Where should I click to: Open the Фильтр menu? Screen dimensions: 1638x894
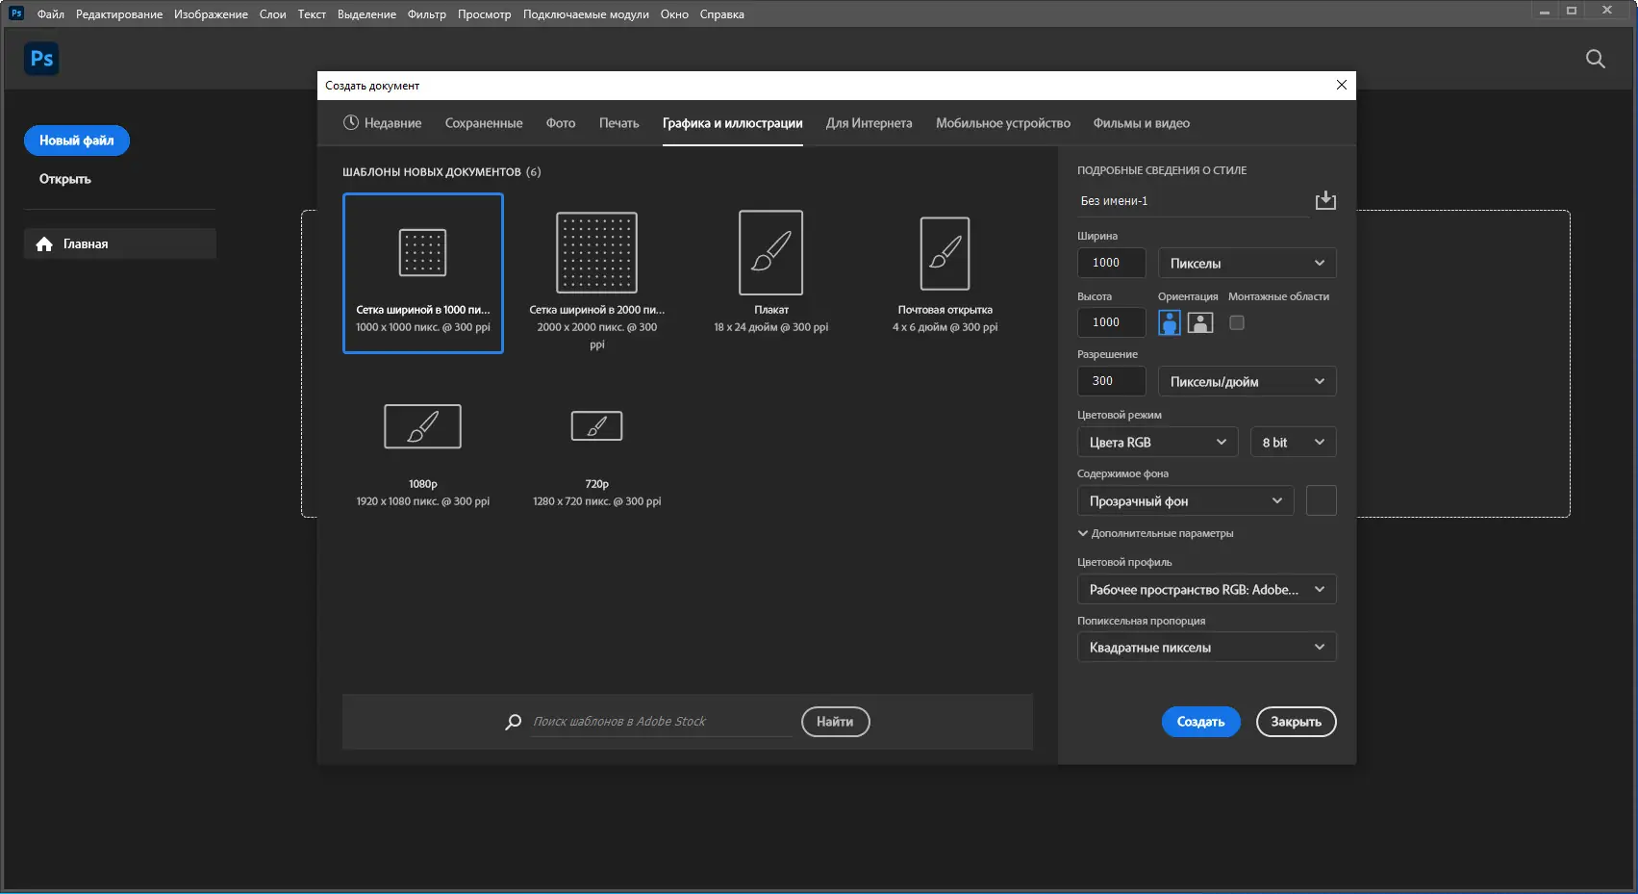coord(427,14)
